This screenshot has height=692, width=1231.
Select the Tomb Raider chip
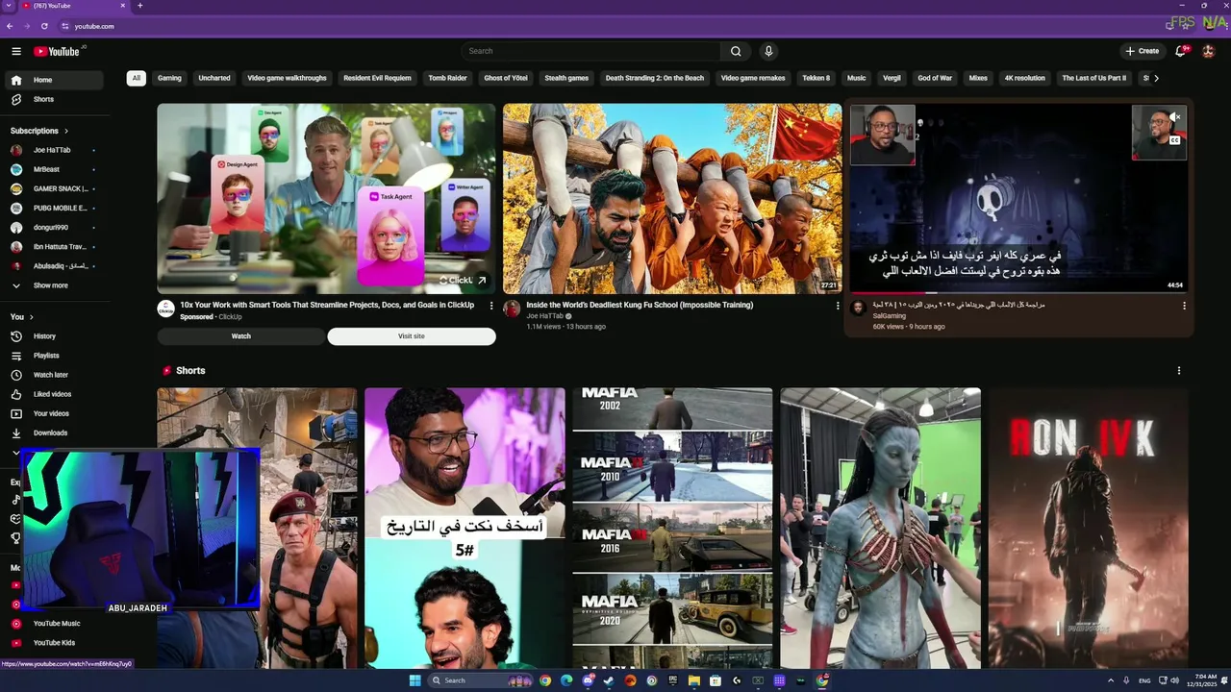(x=447, y=78)
